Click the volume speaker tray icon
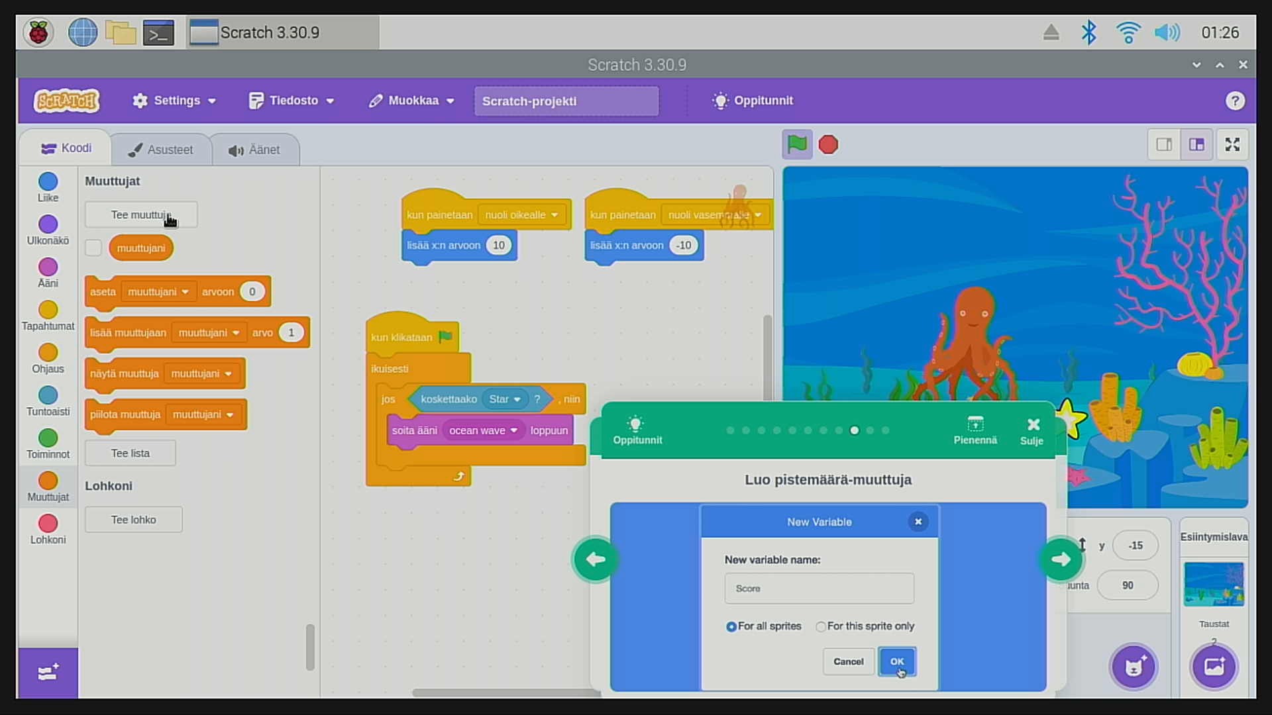The image size is (1272, 715). [x=1167, y=32]
